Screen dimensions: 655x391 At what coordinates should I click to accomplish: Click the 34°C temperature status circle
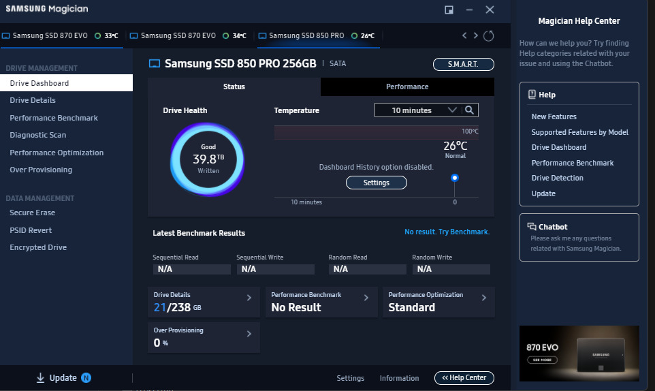pos(225,36)
